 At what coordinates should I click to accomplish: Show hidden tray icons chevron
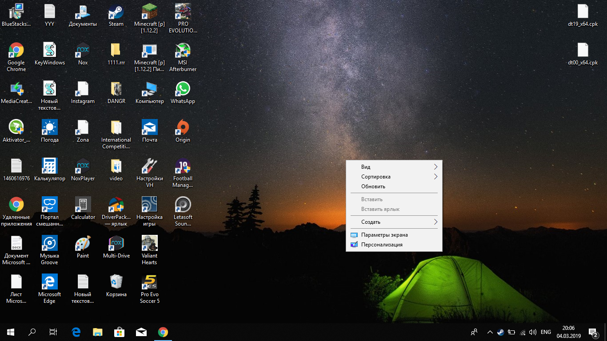click(x=490, y=332)
